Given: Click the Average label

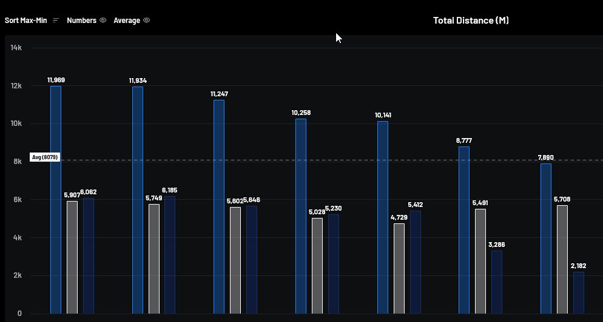Looking at the screenshot, I should coord(127,21).
